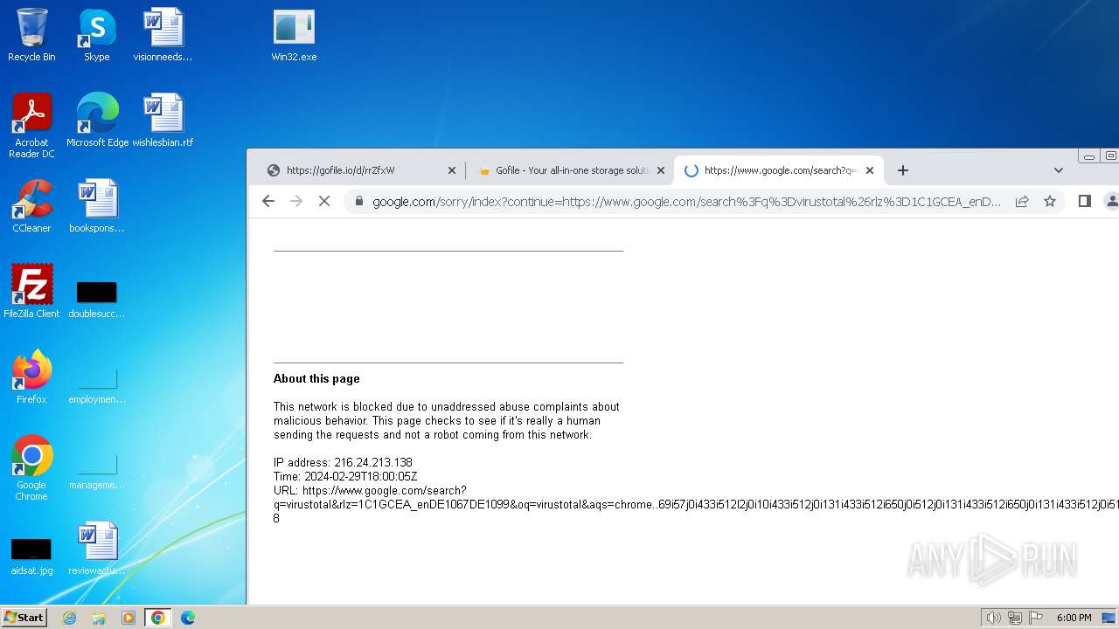Open the reviewactu Word document icon
The height and width of the screenshot is (629, 1119).
click(x=96, y=549)
